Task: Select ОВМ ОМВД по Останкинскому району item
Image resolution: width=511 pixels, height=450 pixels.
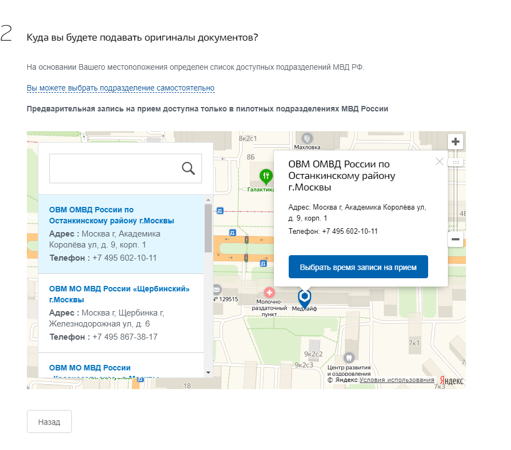Action: [x=111, y=215]
